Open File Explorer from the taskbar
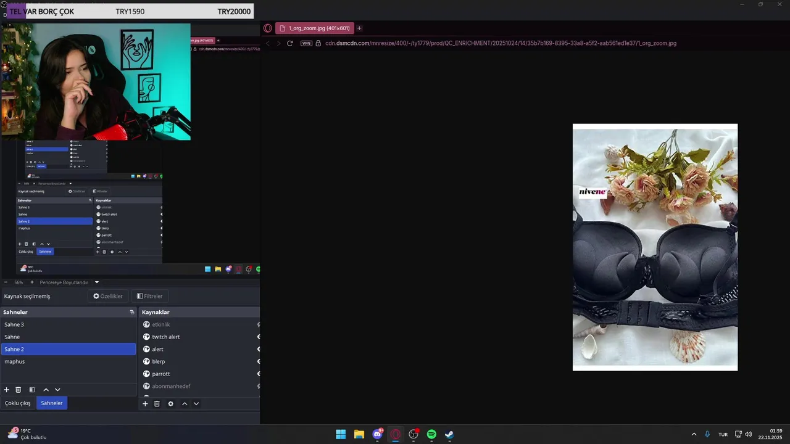The image size is (790, 444). point(359,434)
